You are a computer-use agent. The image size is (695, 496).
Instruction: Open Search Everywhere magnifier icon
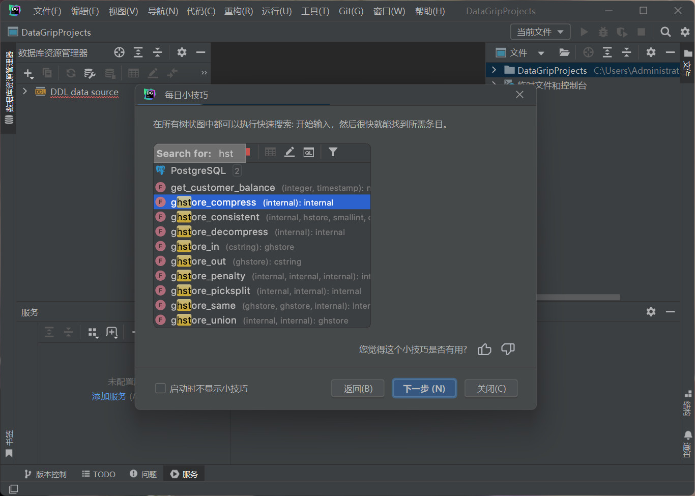tap(665, 32)
